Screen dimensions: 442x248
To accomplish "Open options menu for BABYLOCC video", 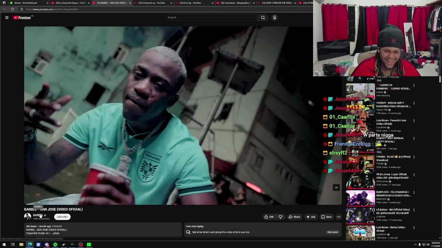I will 414,192.
